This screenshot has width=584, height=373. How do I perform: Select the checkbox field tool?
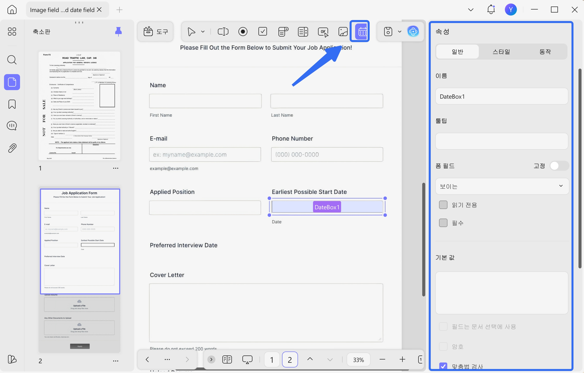tap(262, 32)
